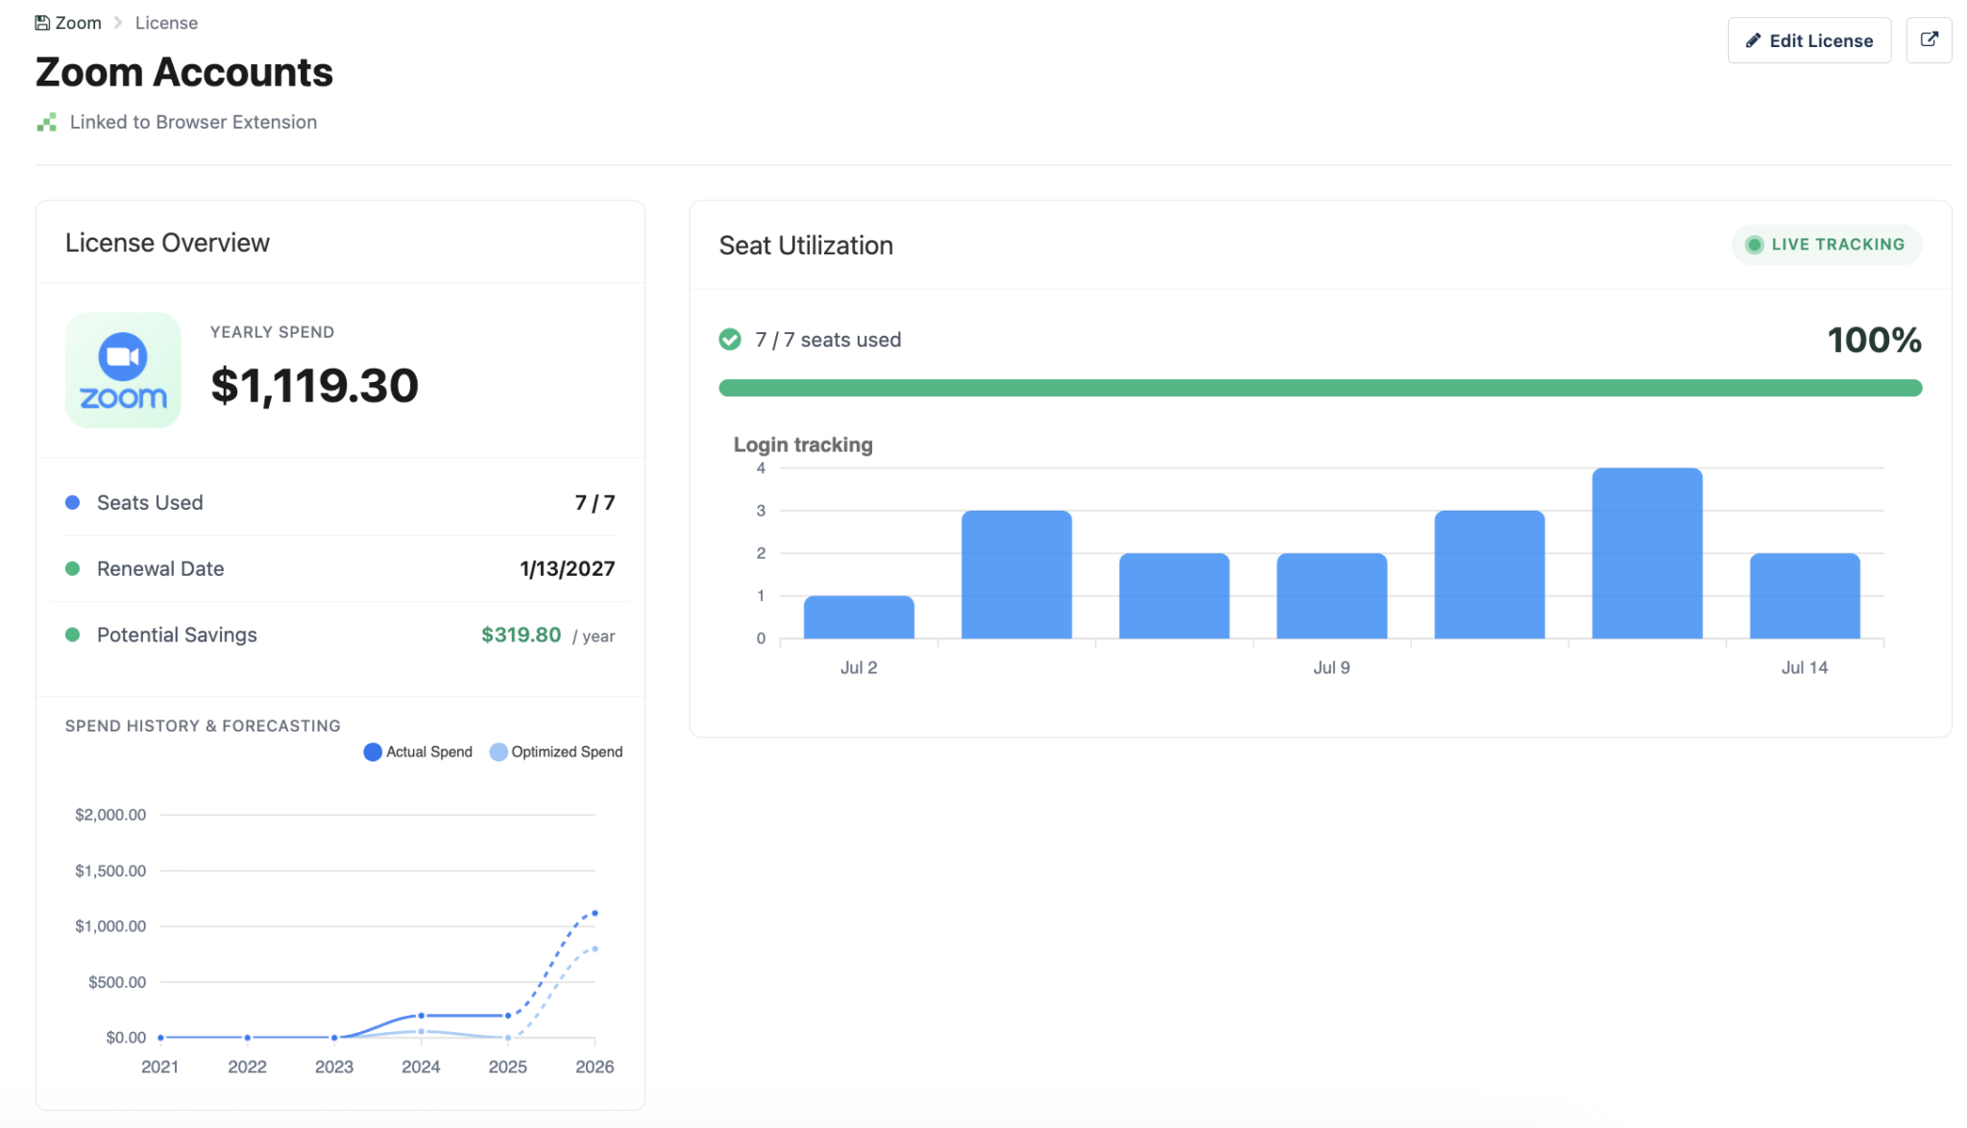
Task: Click the Seat Utilization heading
Action: coord(806,246)
